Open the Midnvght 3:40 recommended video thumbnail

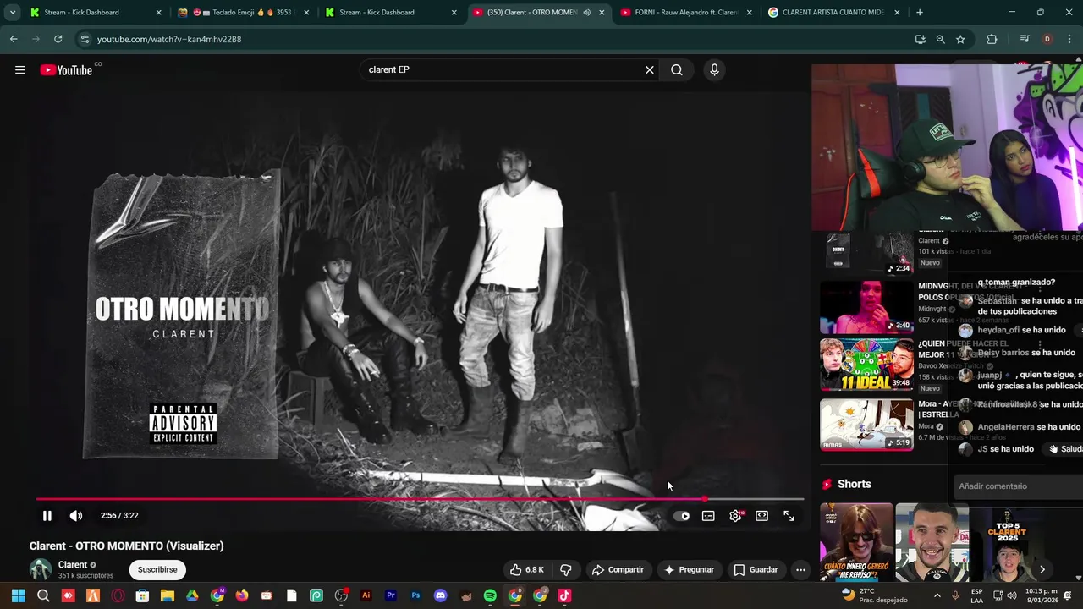(x=866, y=306)
